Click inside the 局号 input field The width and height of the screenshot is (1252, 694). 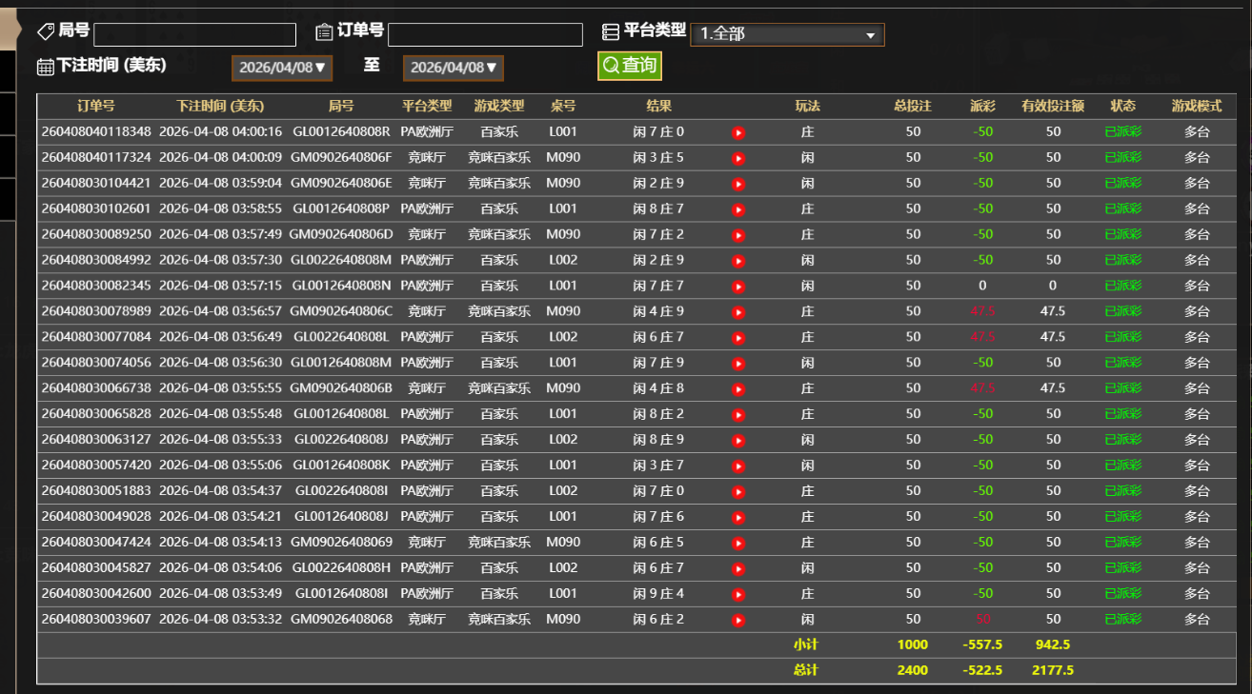194,34
